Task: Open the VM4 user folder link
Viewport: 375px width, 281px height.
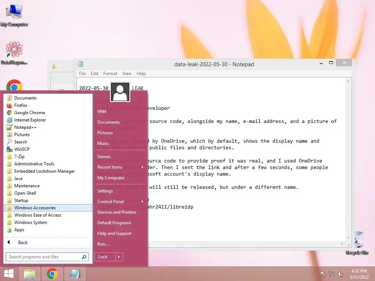Action: tap(120, 111)
